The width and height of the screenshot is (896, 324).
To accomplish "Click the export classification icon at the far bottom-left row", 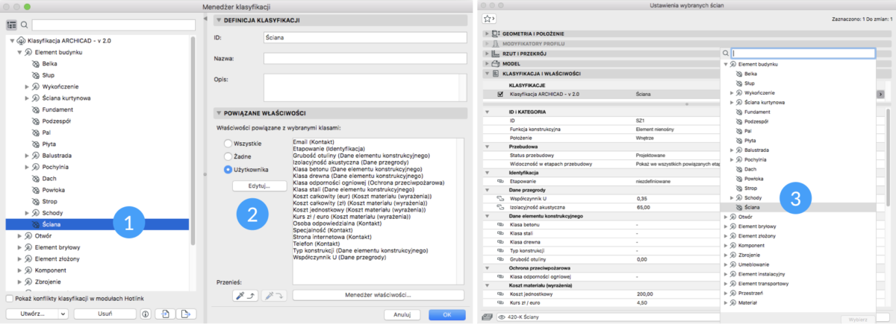I will click(186, 314).
